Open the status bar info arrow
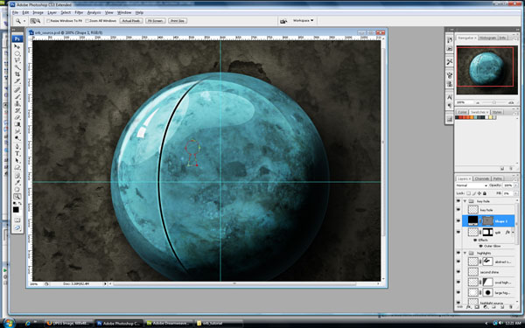 coord(105,283)
